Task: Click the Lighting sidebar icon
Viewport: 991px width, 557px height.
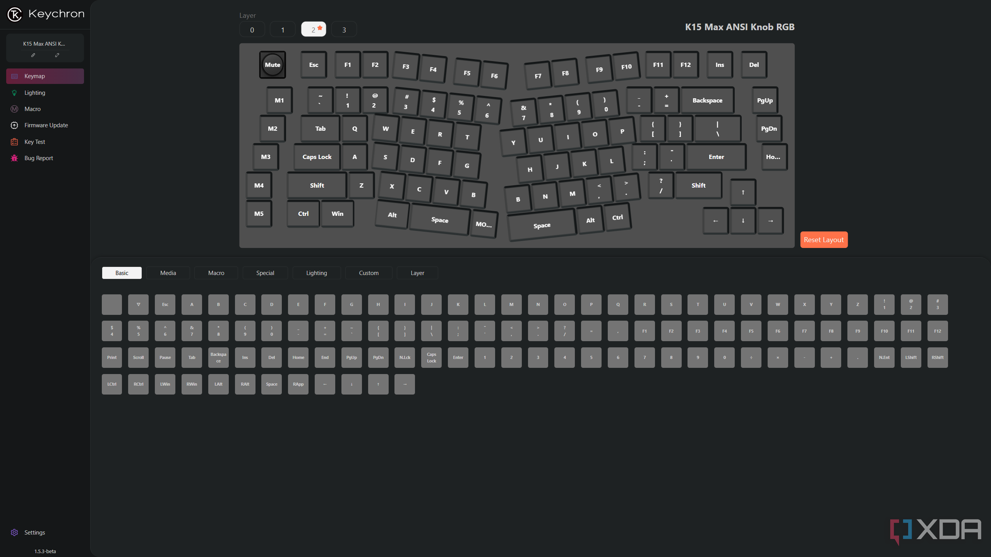Action: click(x=14, y=92)
